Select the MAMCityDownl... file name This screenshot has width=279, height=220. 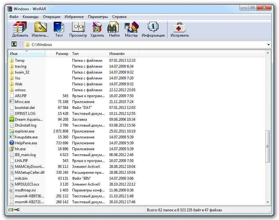[30, 167]
